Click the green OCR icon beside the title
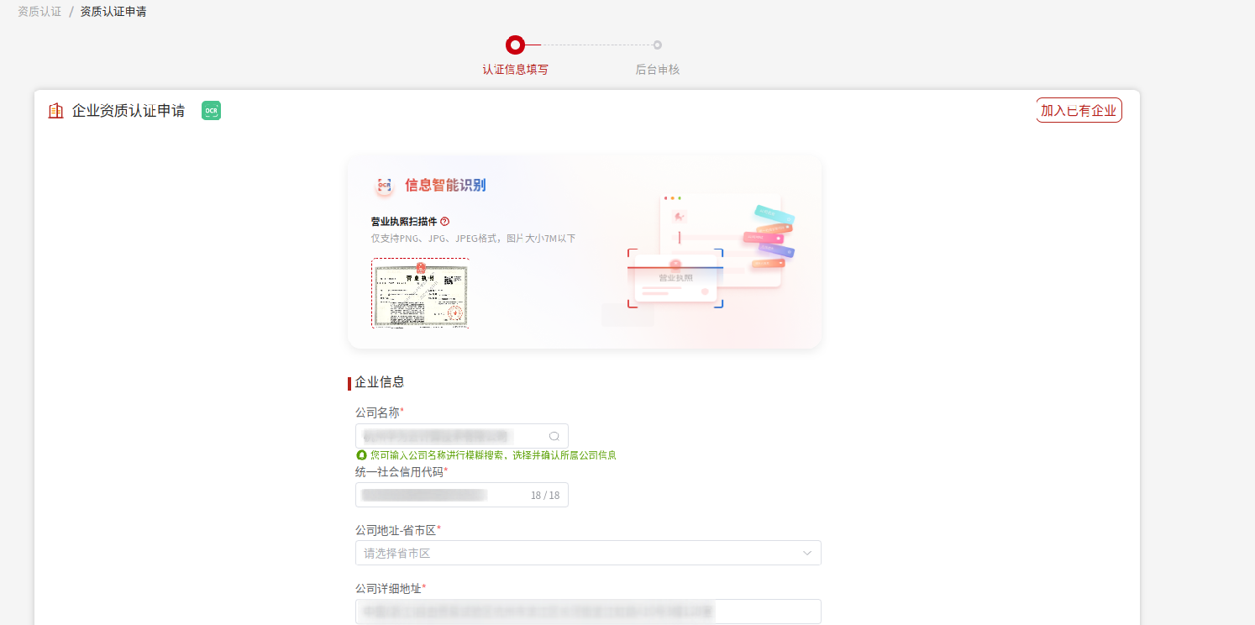Screen dimensions: 1255x625 click(211, 111)
